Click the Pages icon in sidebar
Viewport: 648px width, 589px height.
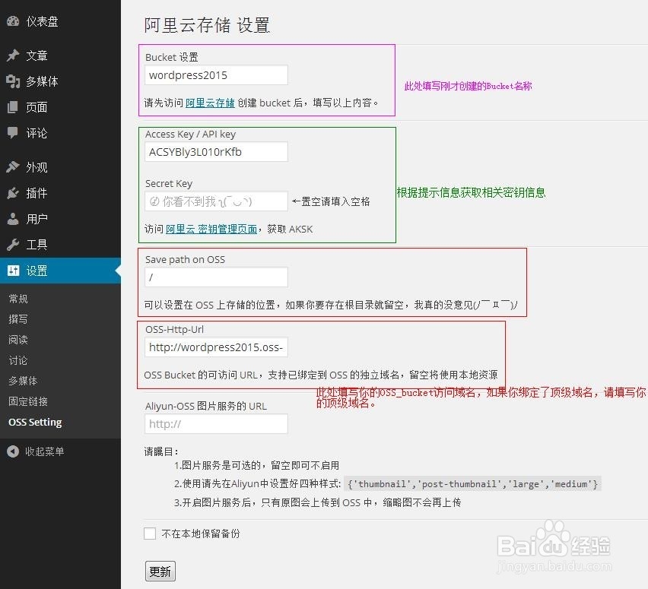point(13,107)
